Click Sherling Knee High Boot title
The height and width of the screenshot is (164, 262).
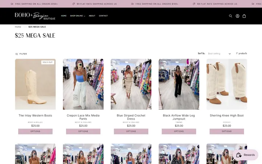(227, 116)
